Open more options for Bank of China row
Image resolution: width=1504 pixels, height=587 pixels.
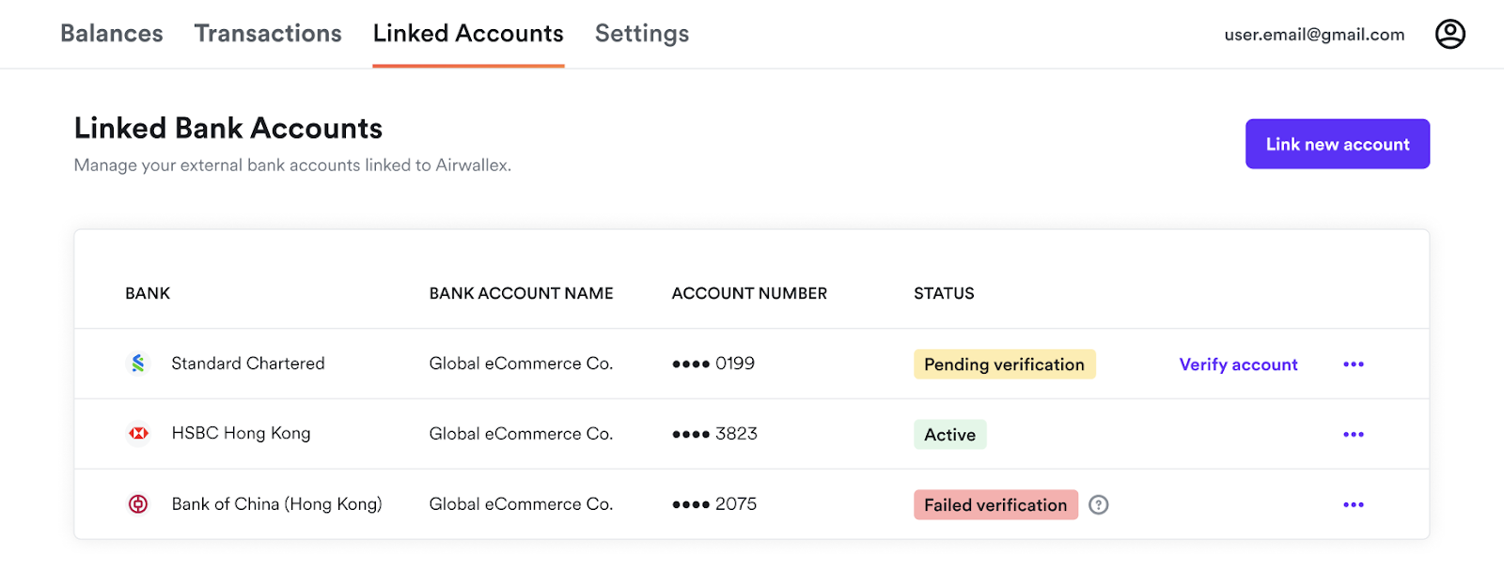coord(1353,505)
